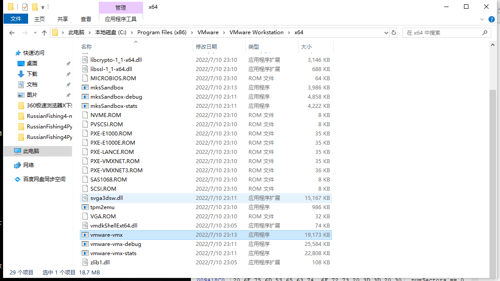Unpin icon next to 下载
The height and width of the screenshot is (281, 500).
pos(68,74)
